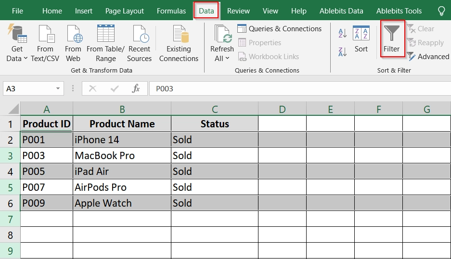Click Sold status in P007 row
The image size is (451, 259).
point(215,187)
